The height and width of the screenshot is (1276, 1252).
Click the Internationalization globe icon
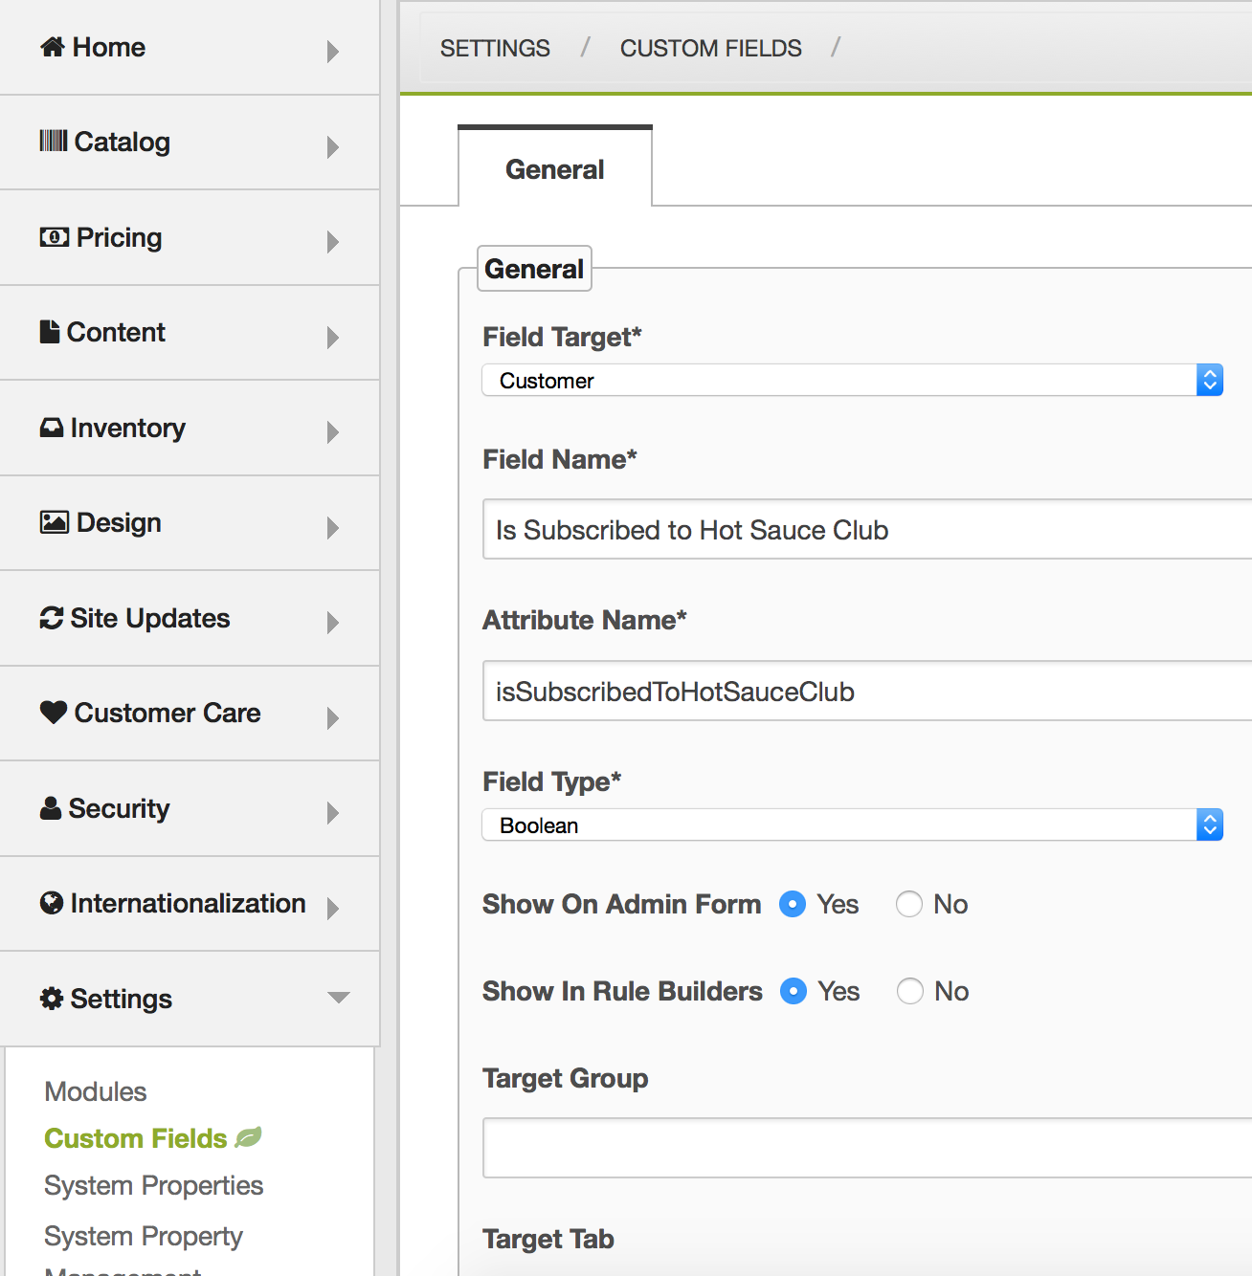click(x=52, y=902)
